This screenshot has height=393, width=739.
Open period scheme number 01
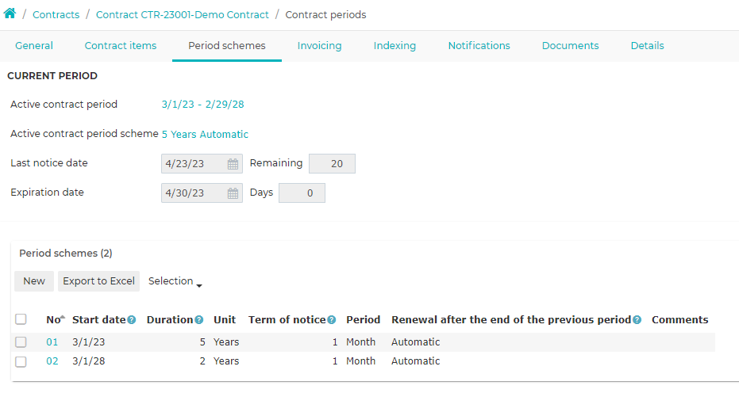click(52, 342)
